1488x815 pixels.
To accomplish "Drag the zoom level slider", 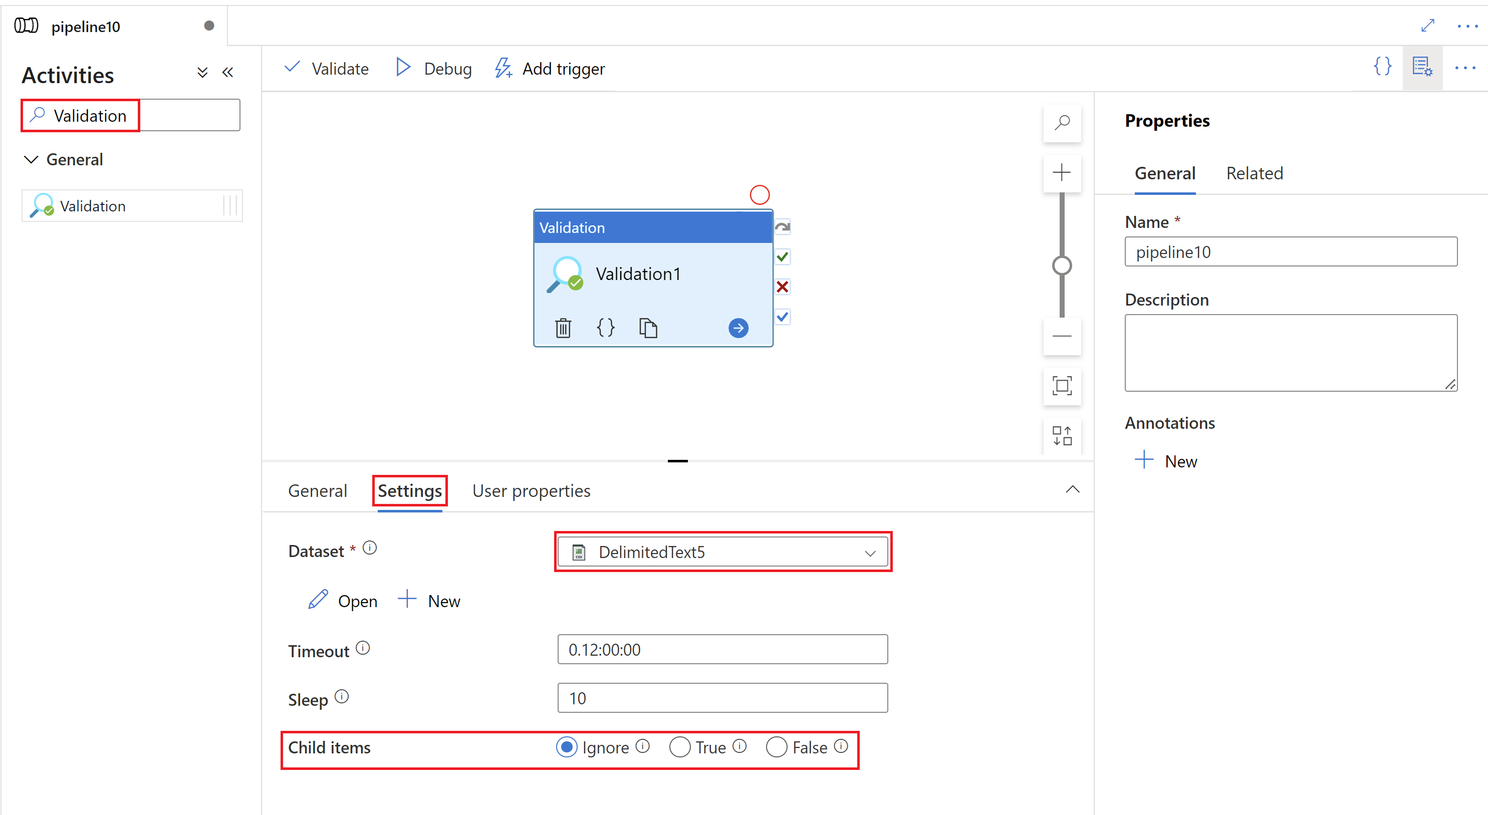I will [x=1064, y=263].
